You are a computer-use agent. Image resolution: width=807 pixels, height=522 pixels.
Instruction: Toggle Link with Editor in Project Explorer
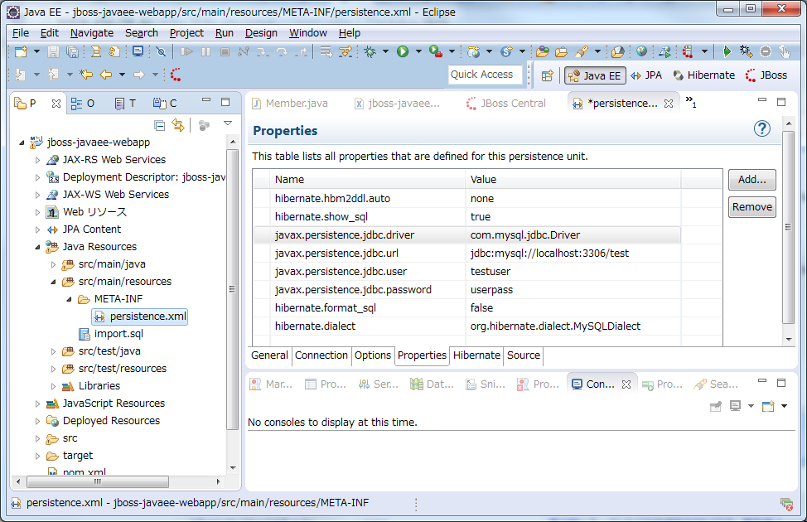coord(178,125)
